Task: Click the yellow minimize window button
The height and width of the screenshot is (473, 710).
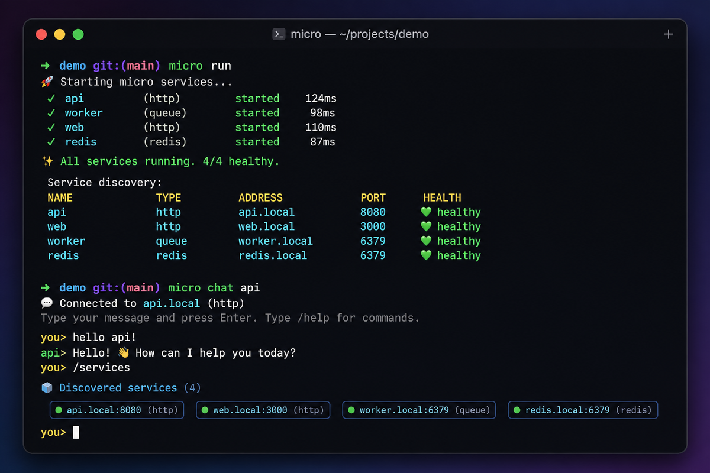Action: click(60, 34)
